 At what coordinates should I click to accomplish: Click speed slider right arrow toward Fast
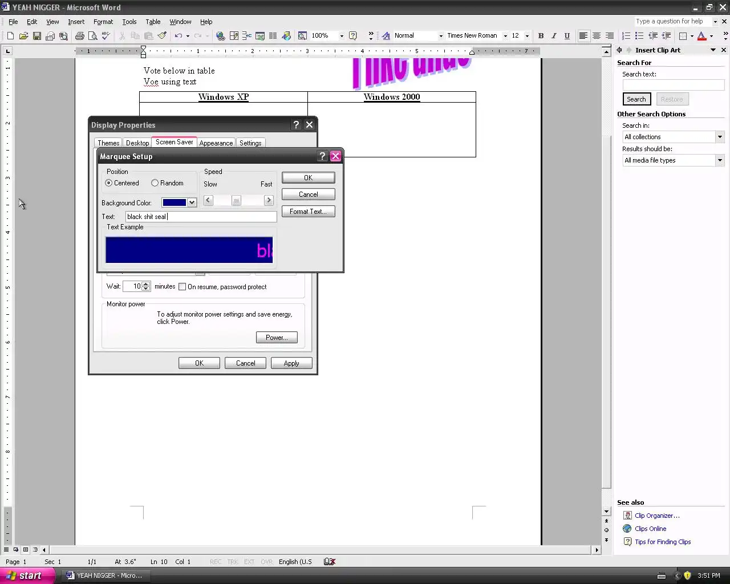click(269, 200)
